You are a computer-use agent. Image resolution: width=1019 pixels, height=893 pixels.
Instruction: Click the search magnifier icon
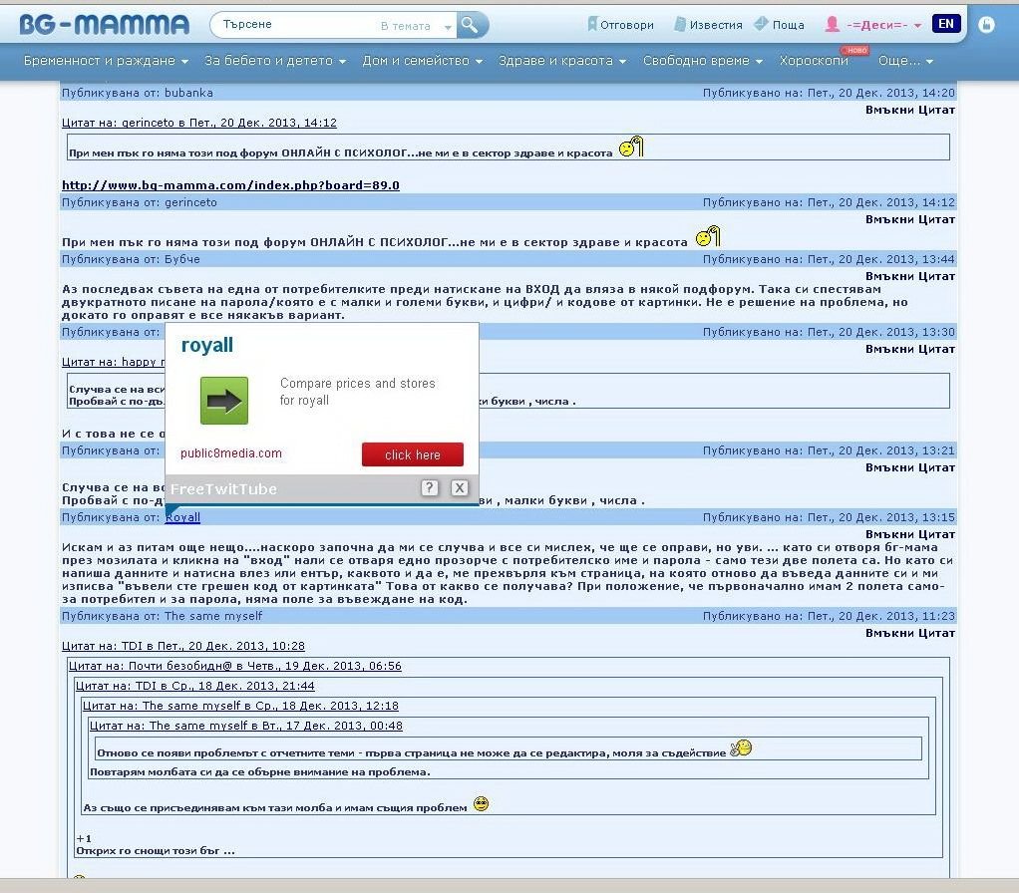click(x=472, y=25)
